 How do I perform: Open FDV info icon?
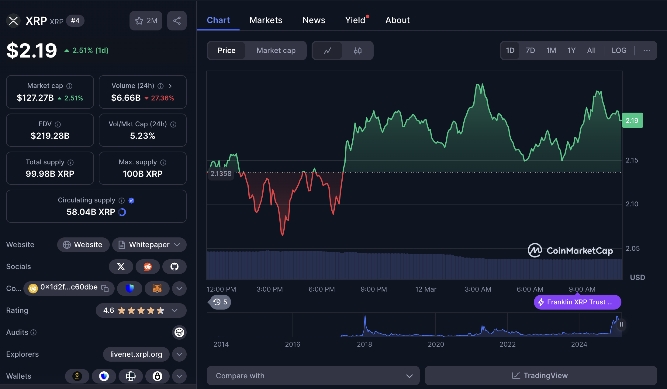click(x=58, y=124)
